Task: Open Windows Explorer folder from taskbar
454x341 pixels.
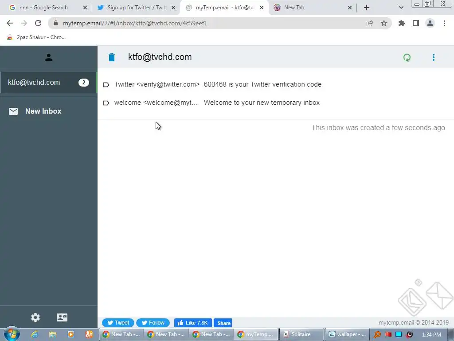Action: [53, 334]
